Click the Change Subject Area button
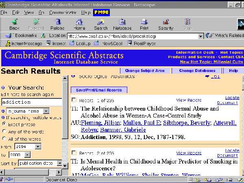This screenshot has width=244, height=183. pyautogui.click(x=145, y=71)
